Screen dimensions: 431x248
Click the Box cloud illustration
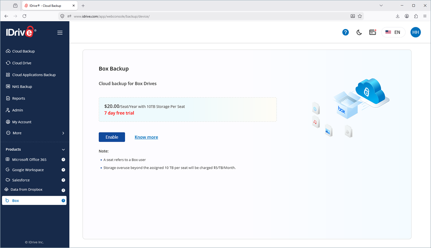coord(350,108)
